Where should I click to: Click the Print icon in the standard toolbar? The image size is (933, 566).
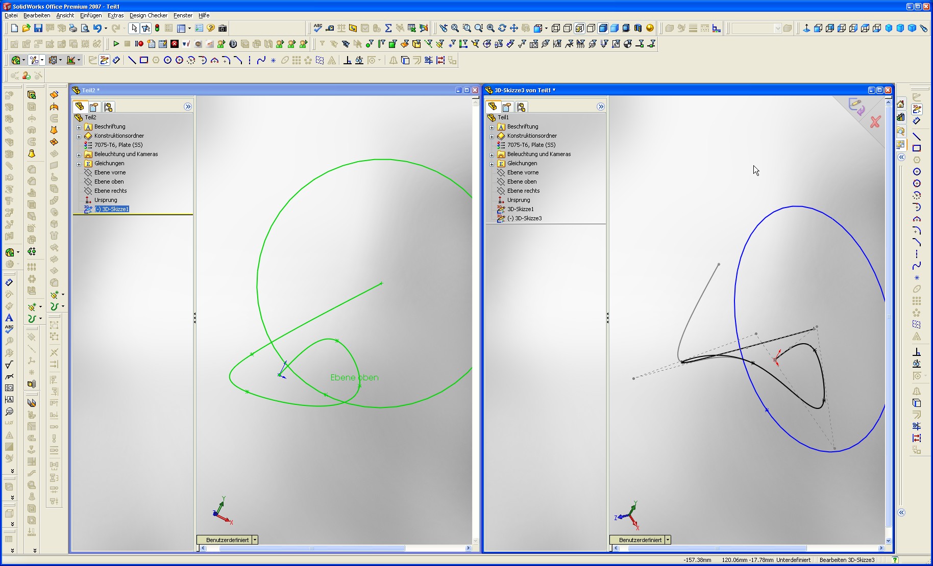(x=73, y=29)
